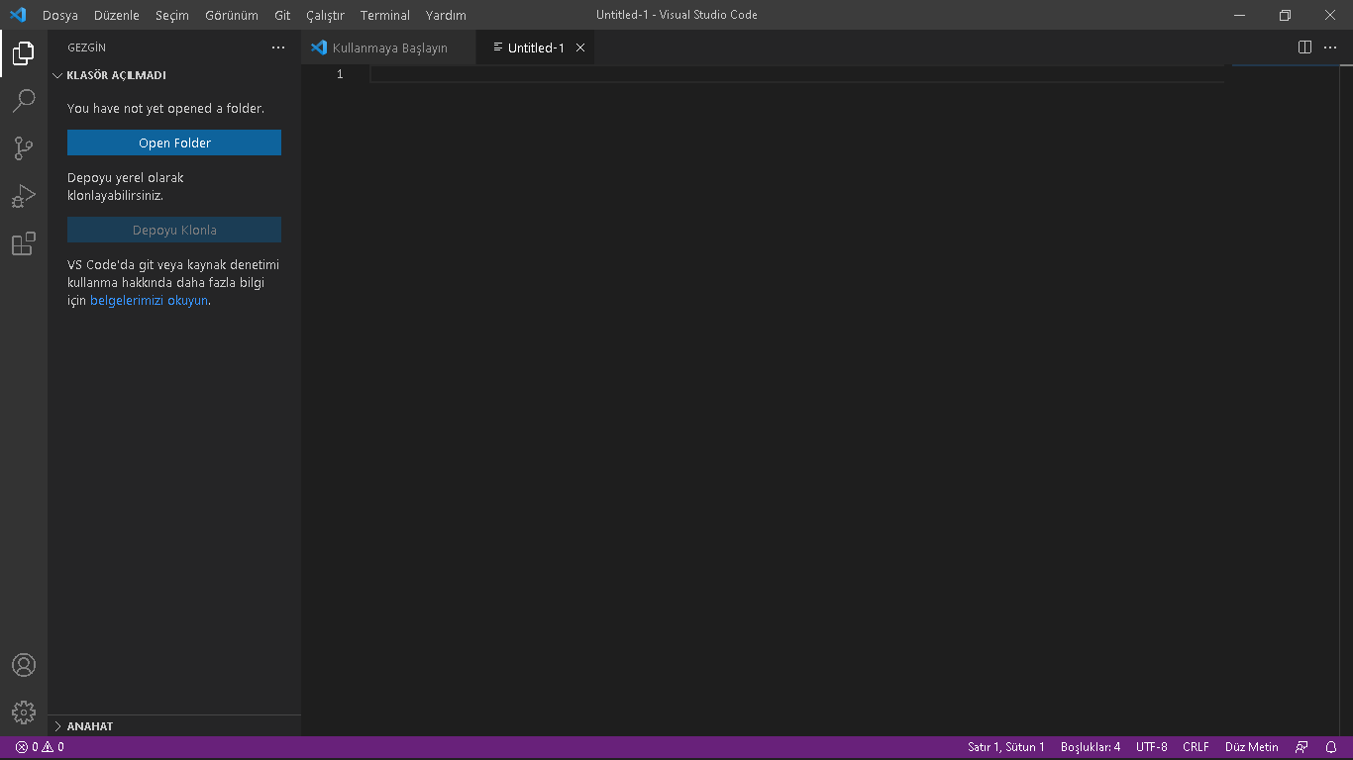Image resolution: width=1353 pixels, height=760 pixels.
Task: Minimize the Visual Studio Code window
Action: click(1240, 15)
